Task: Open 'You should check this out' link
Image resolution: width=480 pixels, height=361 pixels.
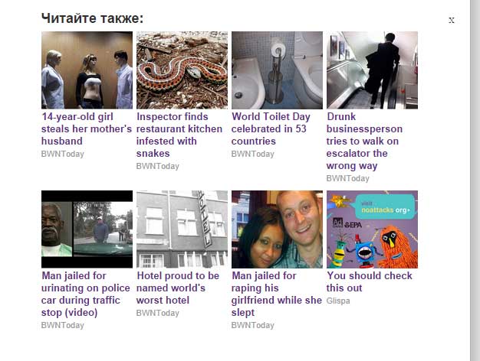Action: pyautogui.click(x=370, y=282)
